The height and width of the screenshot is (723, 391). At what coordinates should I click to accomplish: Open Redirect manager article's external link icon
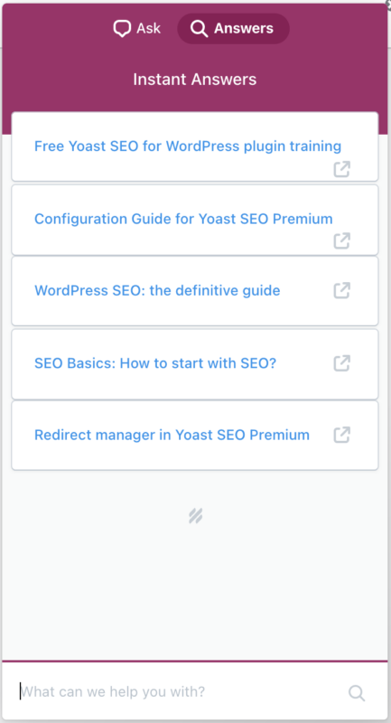(x=341, y=435)
